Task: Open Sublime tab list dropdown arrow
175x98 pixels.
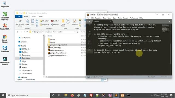Action: point(170,21)
